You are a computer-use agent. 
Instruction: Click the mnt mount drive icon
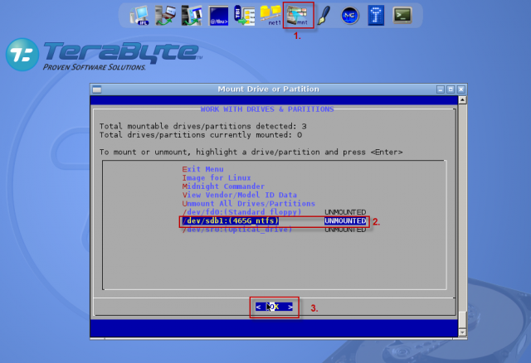pos(298,16)
